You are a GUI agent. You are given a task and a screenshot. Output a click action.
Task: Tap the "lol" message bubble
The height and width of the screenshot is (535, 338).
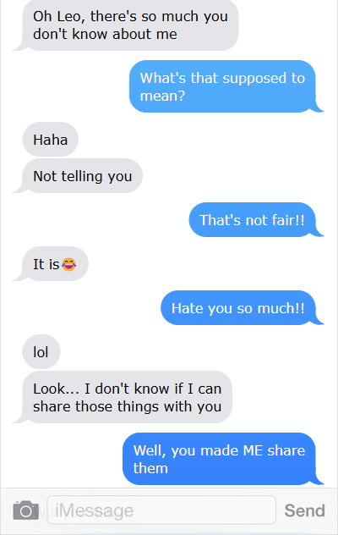(x=41, y=352)
